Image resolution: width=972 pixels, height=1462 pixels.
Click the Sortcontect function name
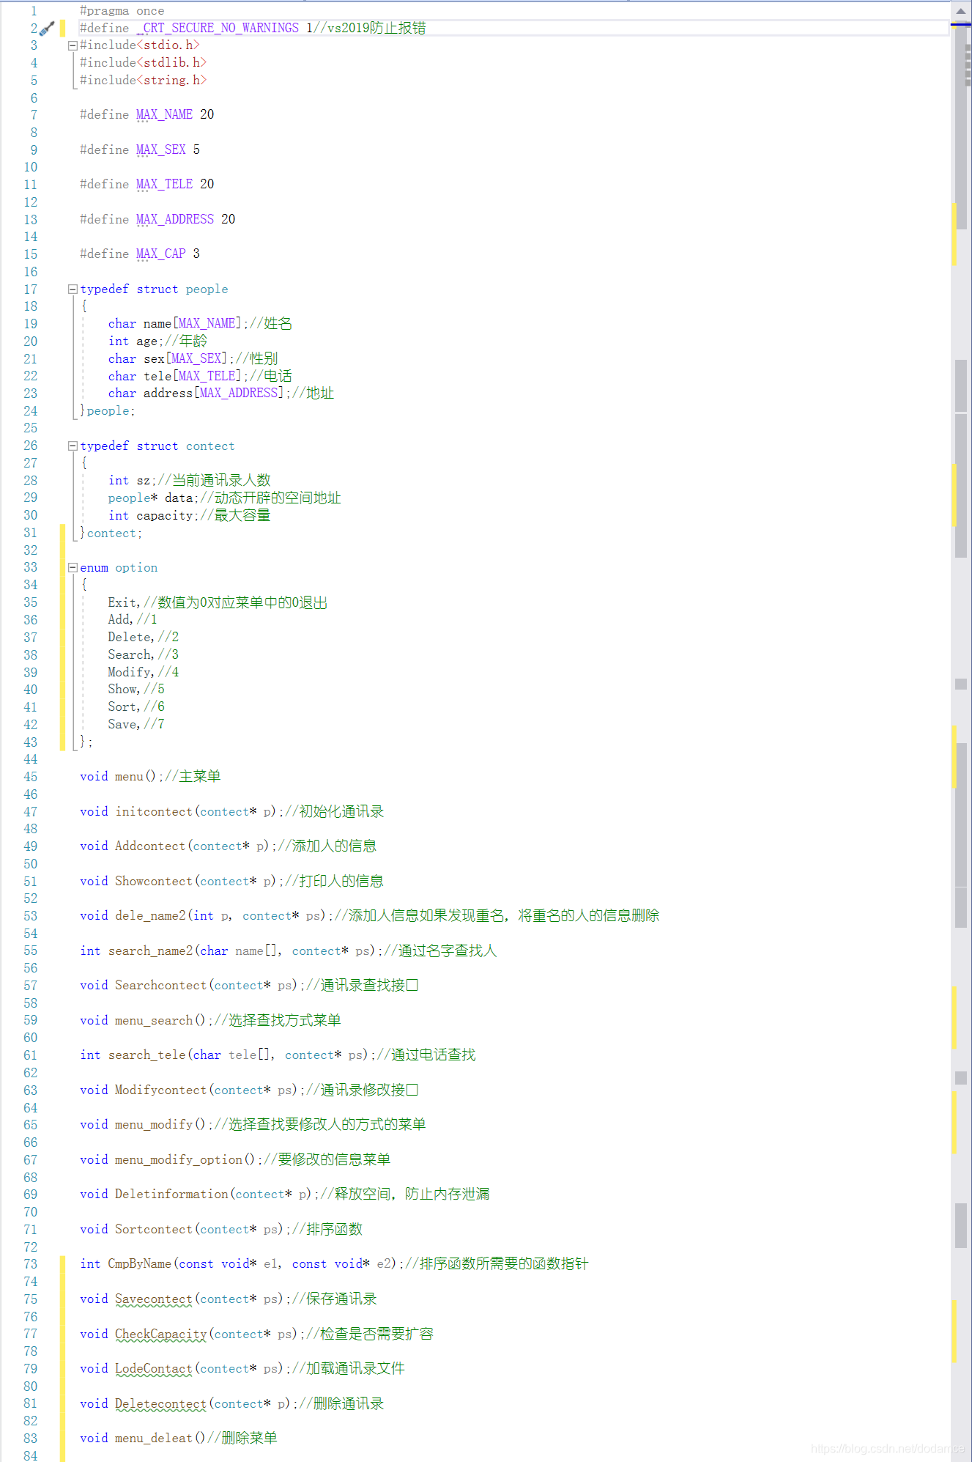154,1230
